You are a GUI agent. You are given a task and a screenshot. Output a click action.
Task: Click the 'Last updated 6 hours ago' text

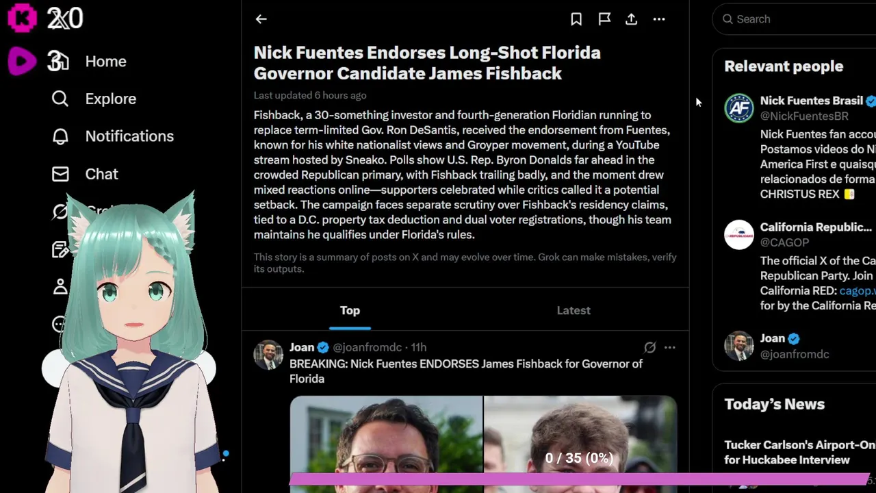pyautogui.click(x=310, y=95)
